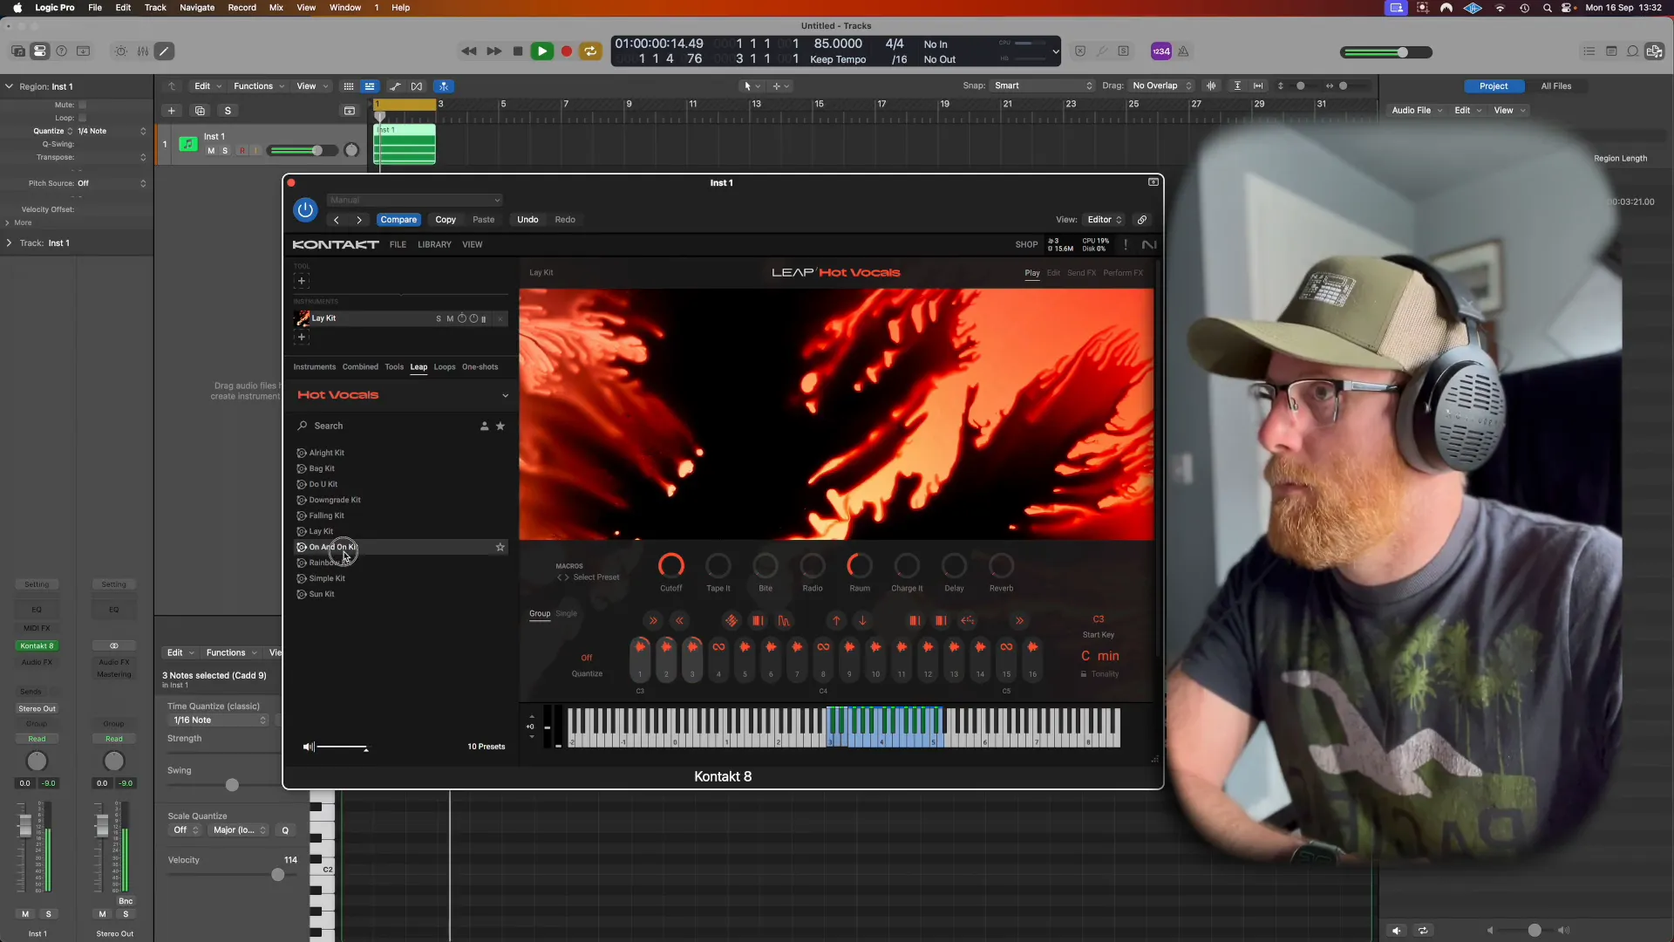Open Time Quantize 1/16 Note dropdown

click(220, 720)
